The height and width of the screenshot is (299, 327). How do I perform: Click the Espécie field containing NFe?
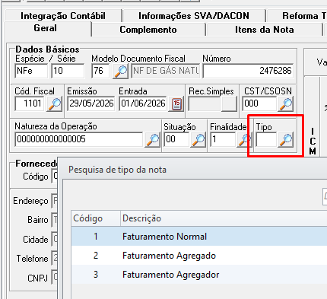click(31, 71)
